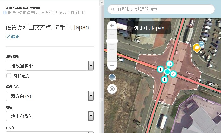Click the topmost B segment marker
The image size is (221, 133).
tap(169, 64)
